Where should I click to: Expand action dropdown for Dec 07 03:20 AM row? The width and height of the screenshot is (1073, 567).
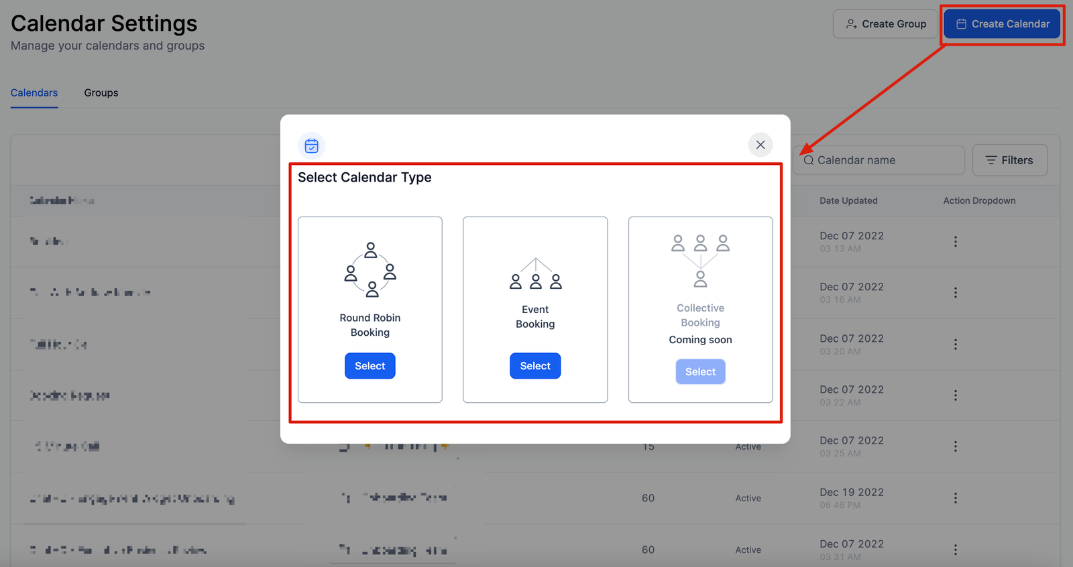956,344
